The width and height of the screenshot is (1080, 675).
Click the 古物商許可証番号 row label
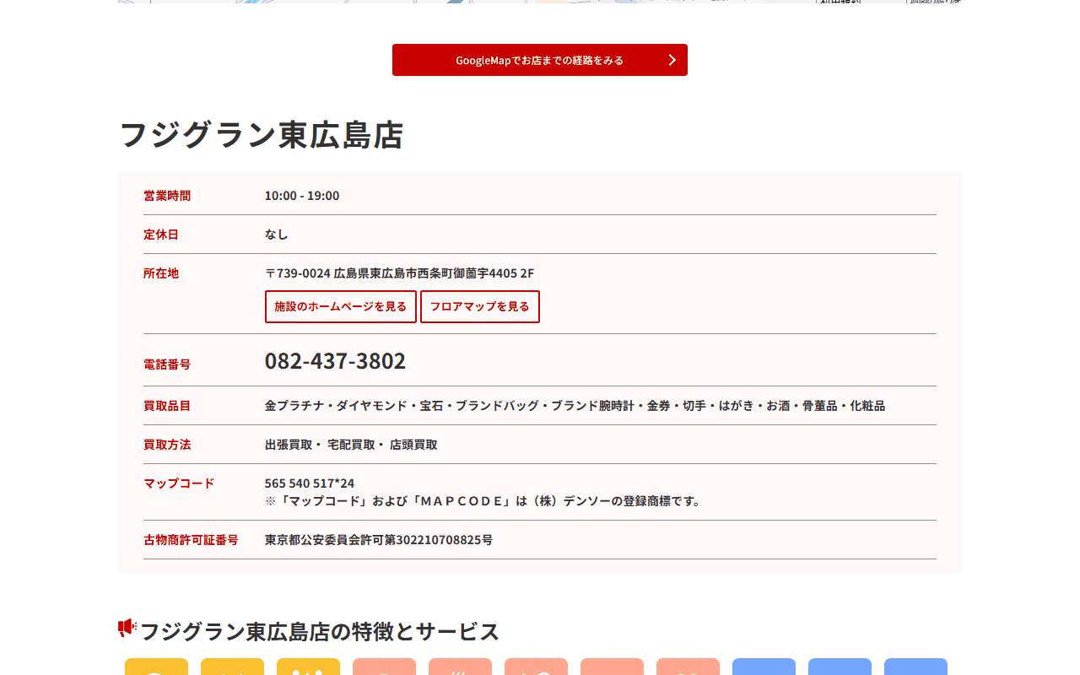pyautogui.click(x=191, y=540)
